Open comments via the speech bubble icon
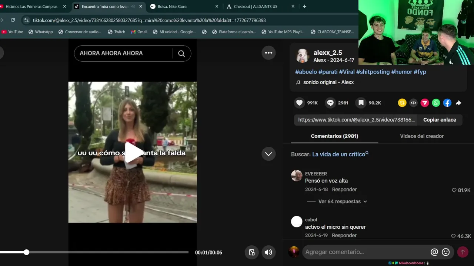 330,103
